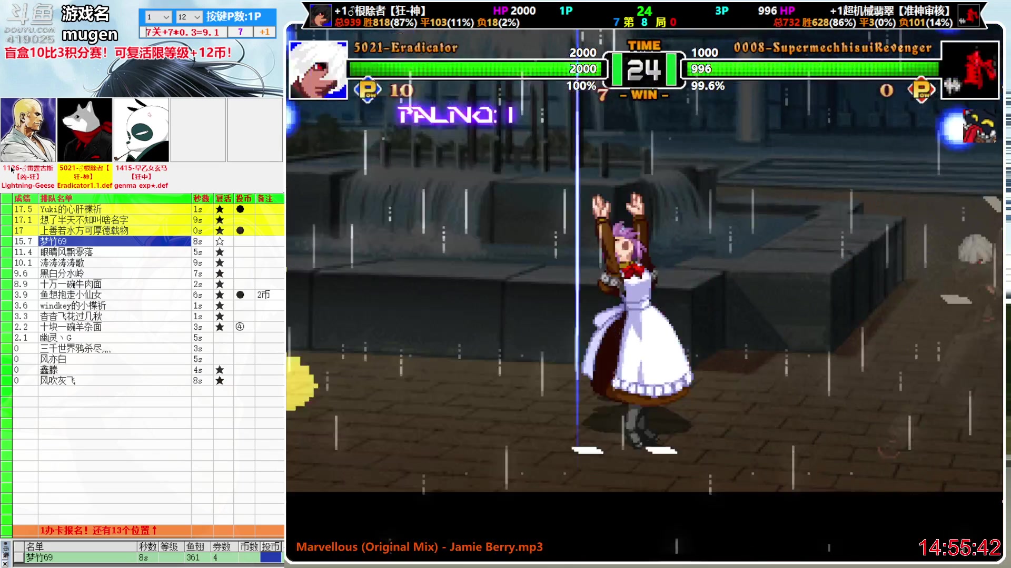The image size is (1011, 568).
Task: Click the 361 鱼翅 value cell
Action: [197, 557]
